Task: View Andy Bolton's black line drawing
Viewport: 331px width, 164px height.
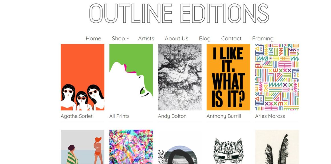Action: [180, 77]
